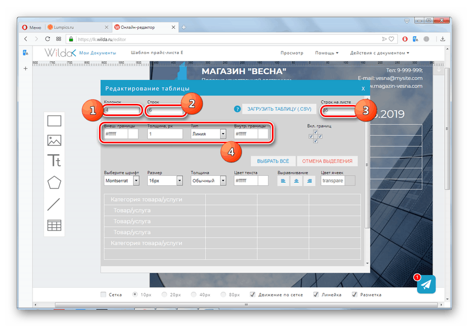Click the Колонок input field

122,110
